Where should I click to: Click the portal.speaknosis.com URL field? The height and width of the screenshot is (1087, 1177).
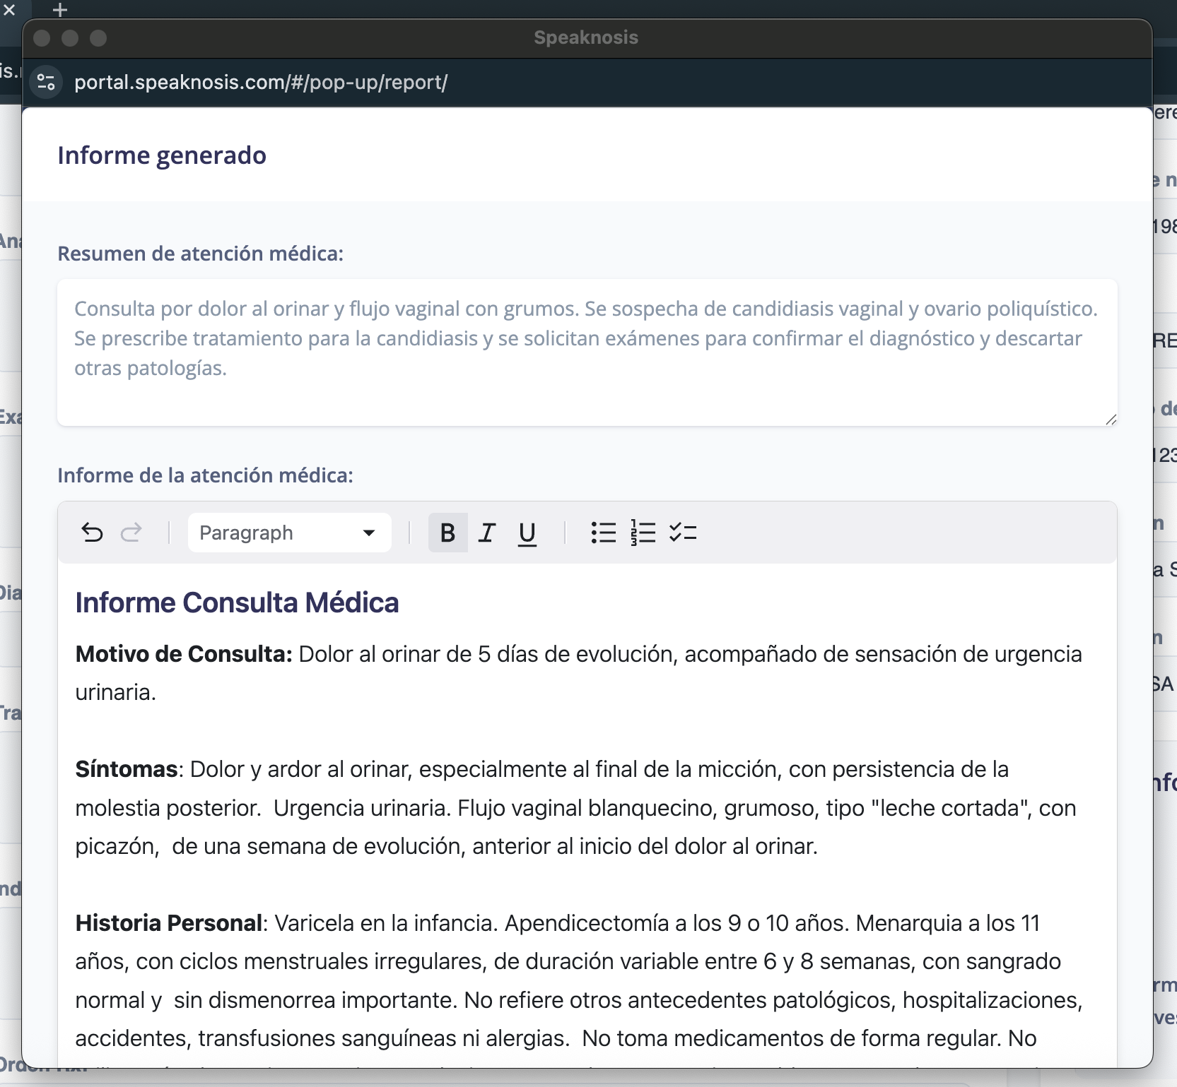tap(261, 82)
